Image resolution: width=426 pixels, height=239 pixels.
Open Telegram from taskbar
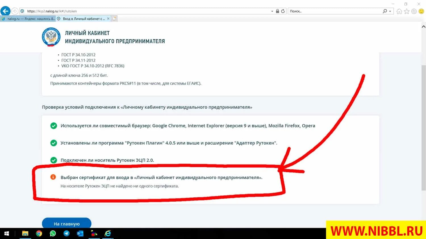[x=66, y=234]
